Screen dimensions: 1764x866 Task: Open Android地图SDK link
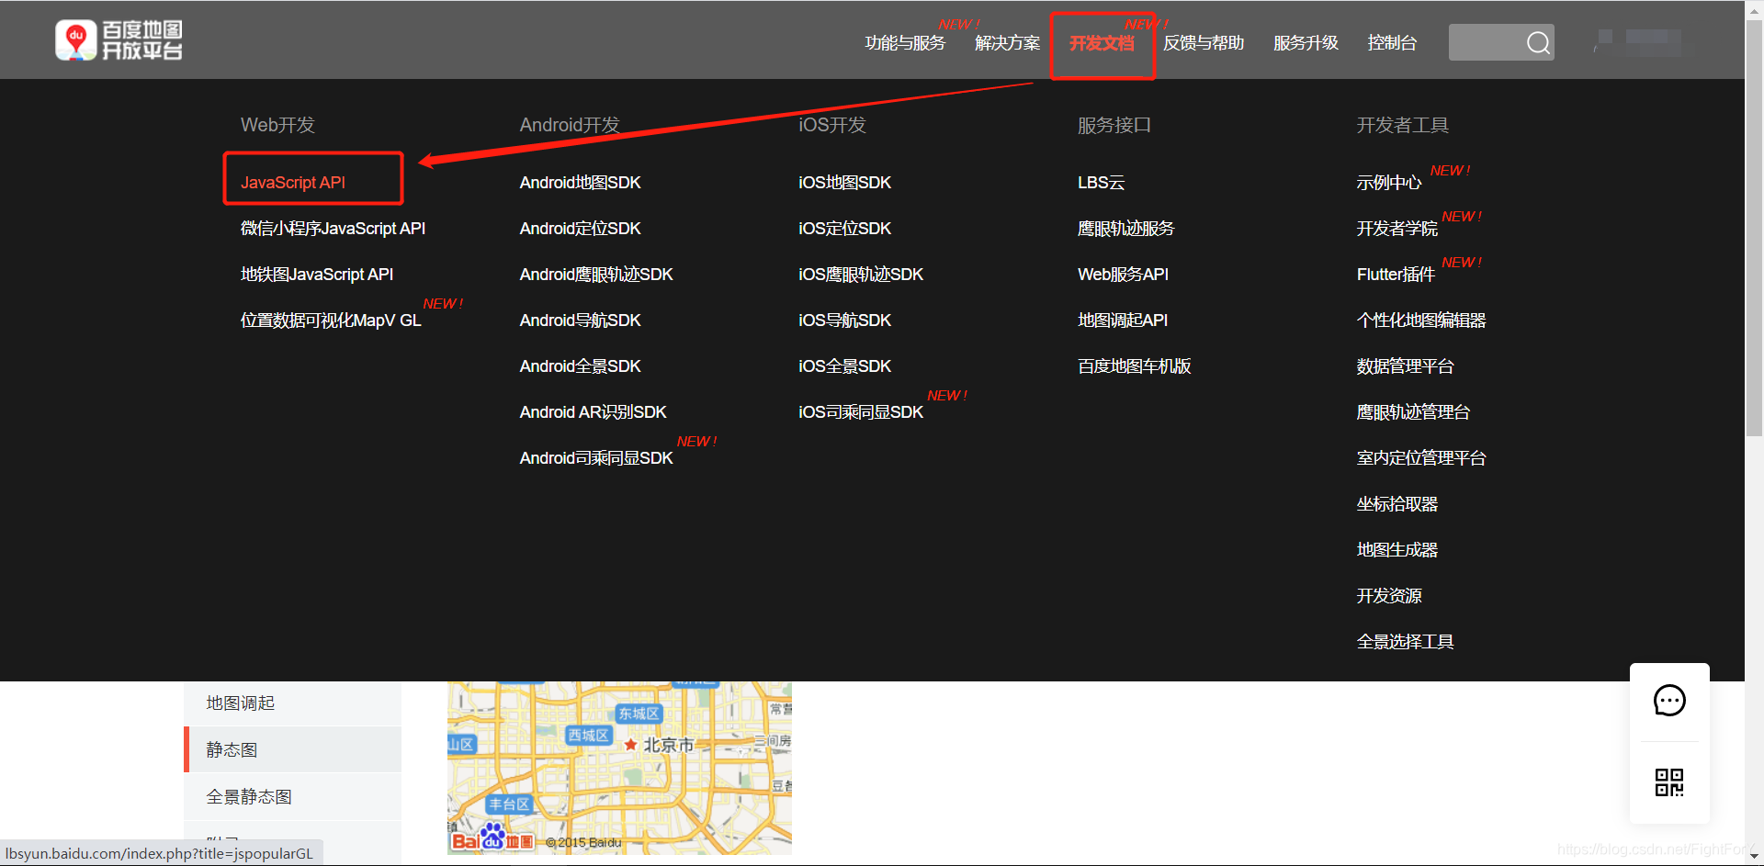tap(581, 183)
